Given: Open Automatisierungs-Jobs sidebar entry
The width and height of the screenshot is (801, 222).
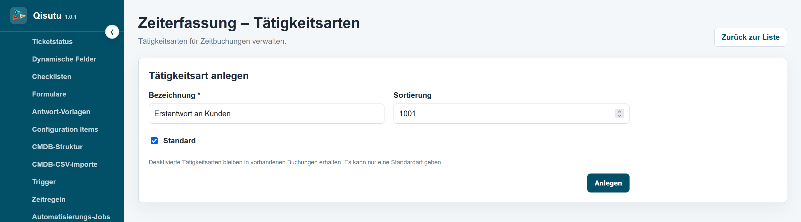Looking at the screenshot, I should 71,217.
